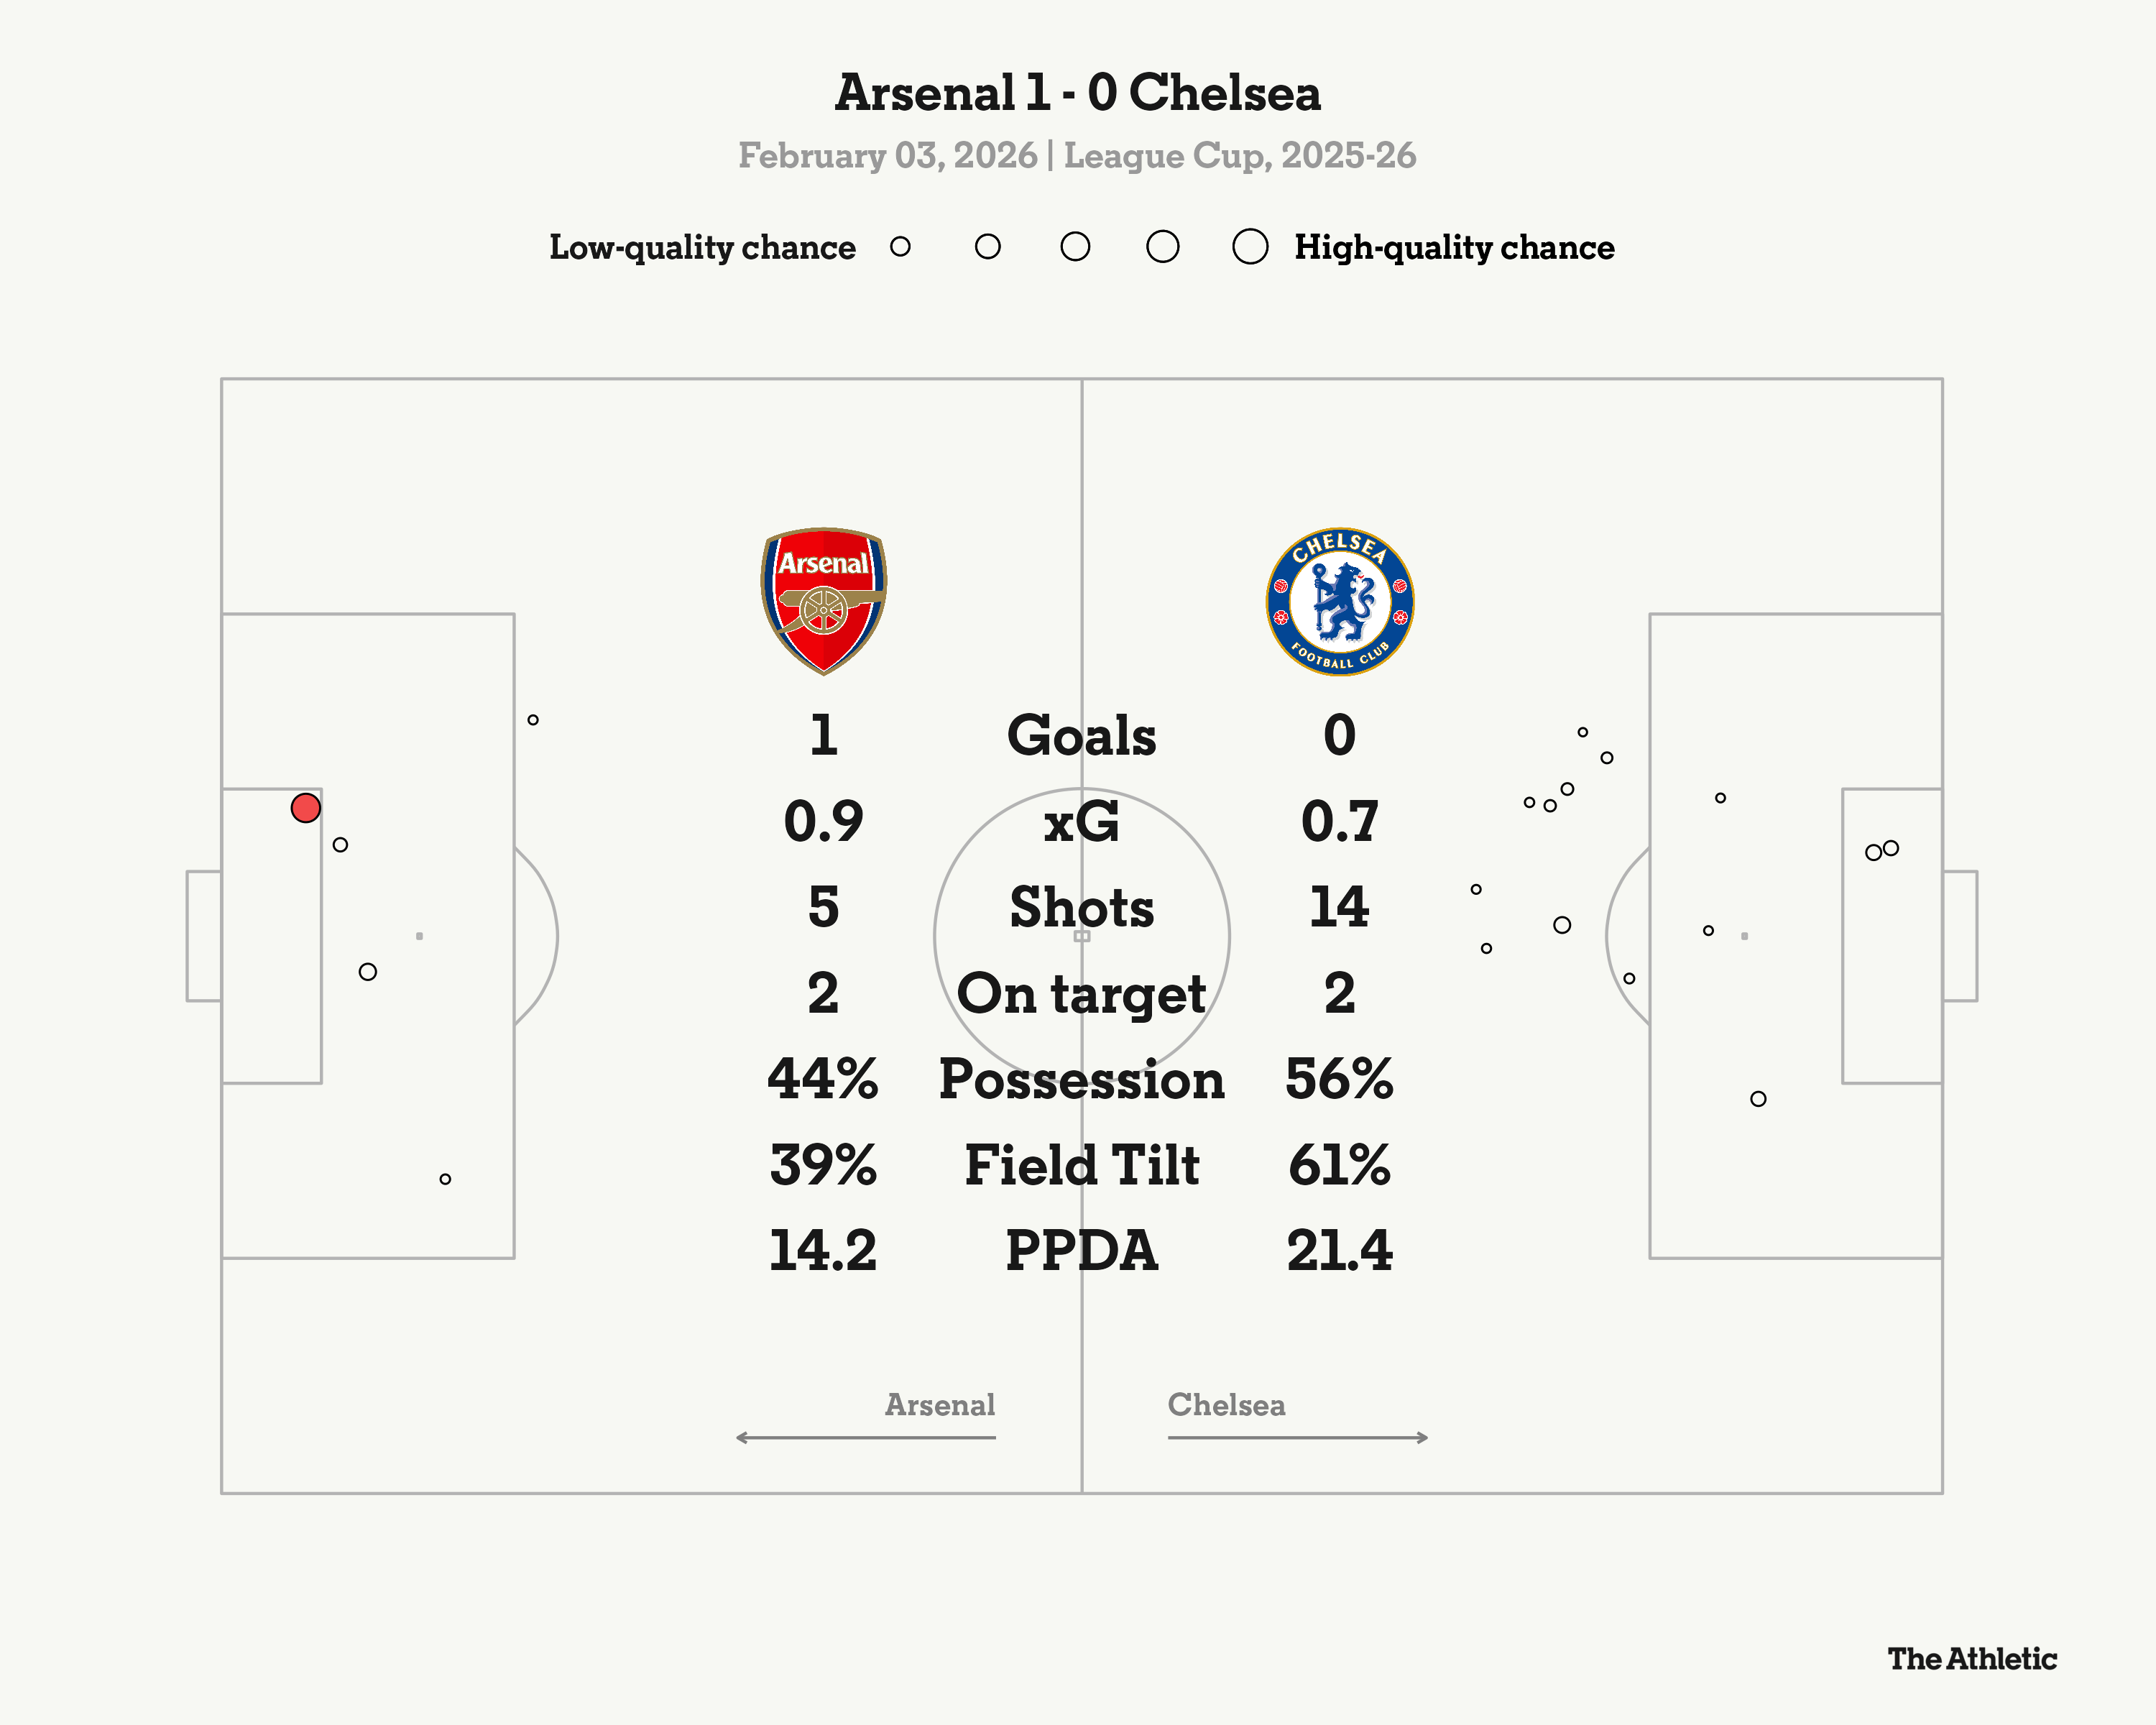Click the match title Arsenal 1 - 0 Chelsea
The width and height of the screenshot is (2156, 1725).
(1077, 93)
